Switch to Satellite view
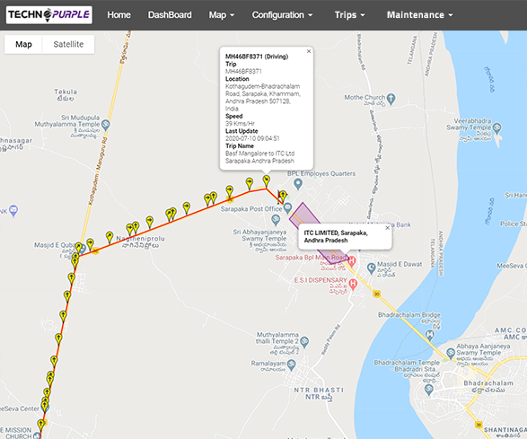 (x=68, y=44)
